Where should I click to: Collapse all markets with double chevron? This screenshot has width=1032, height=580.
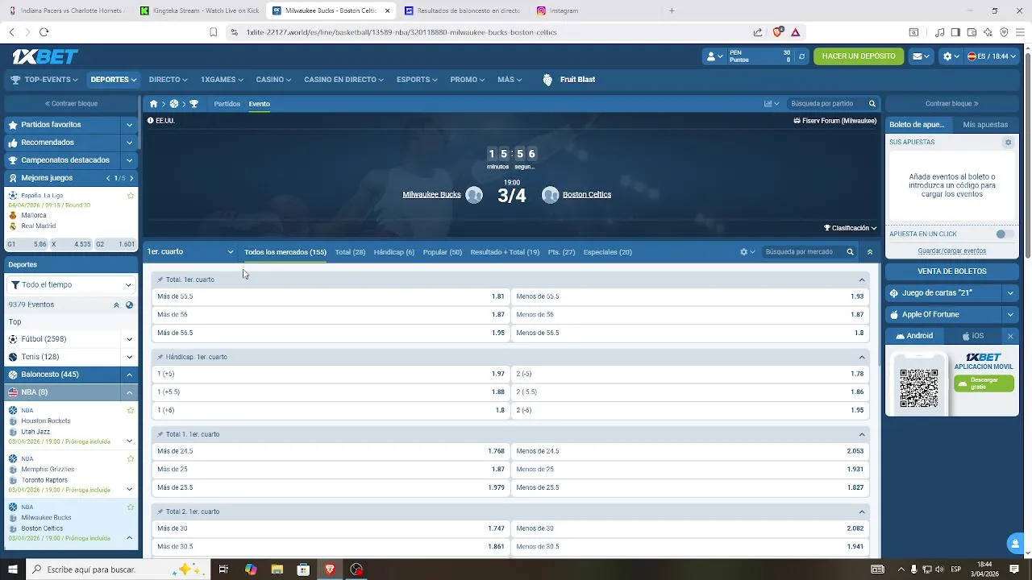pos(869,252)
